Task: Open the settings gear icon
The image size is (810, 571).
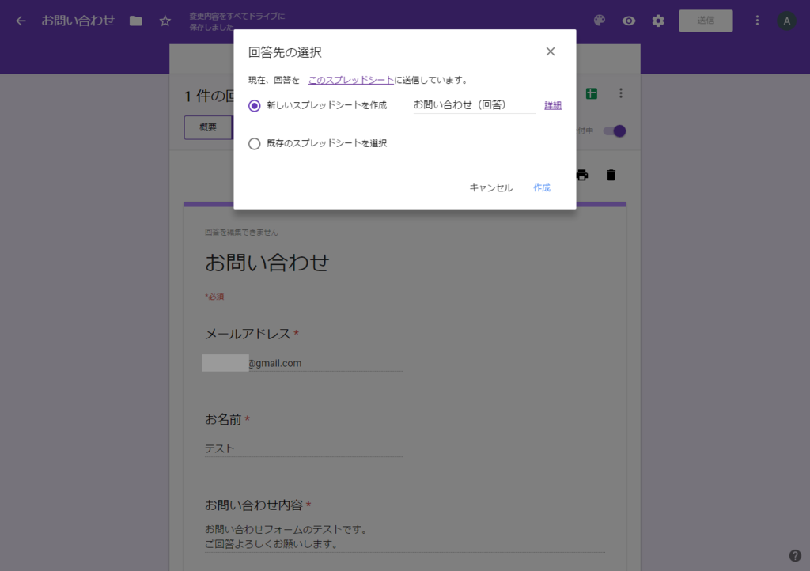Action: click(657, 21)
